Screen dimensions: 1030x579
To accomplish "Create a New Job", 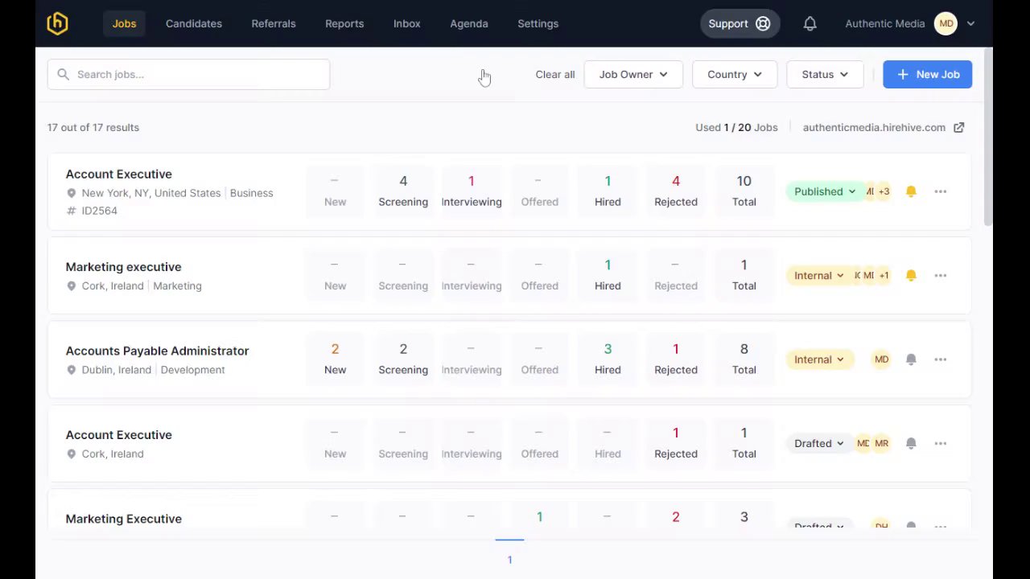I will pyautogui.click(x=927, y=74).
